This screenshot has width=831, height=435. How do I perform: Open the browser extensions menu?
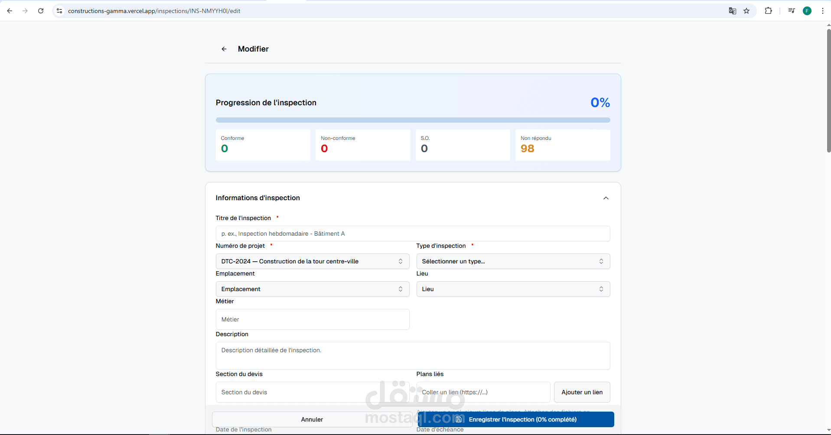click(x=769, y=11)
